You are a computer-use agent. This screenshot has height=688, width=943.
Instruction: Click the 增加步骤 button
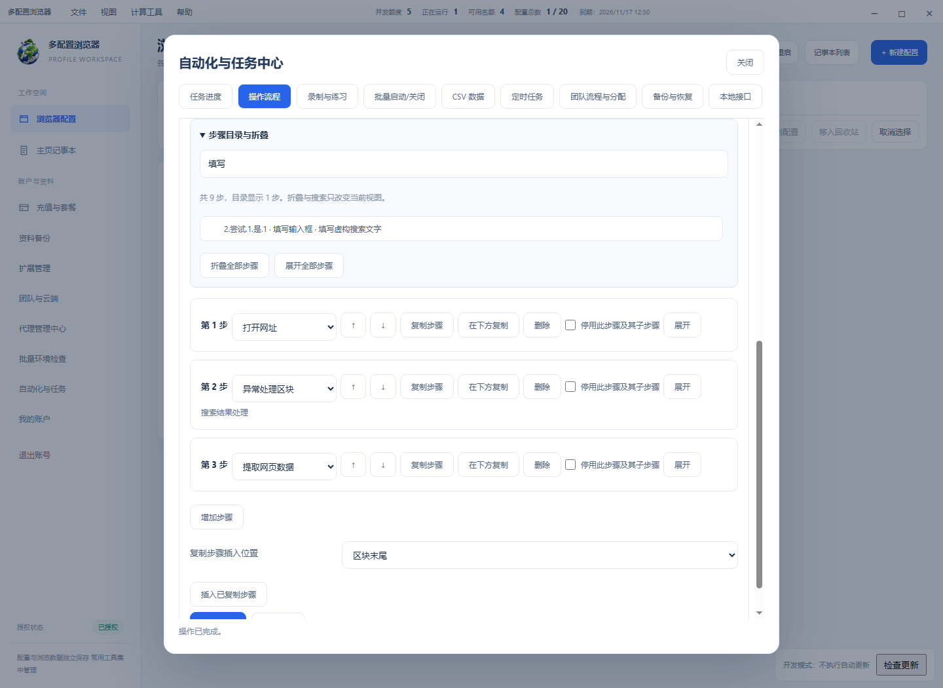pyautogui.click(x=217, y=517)
